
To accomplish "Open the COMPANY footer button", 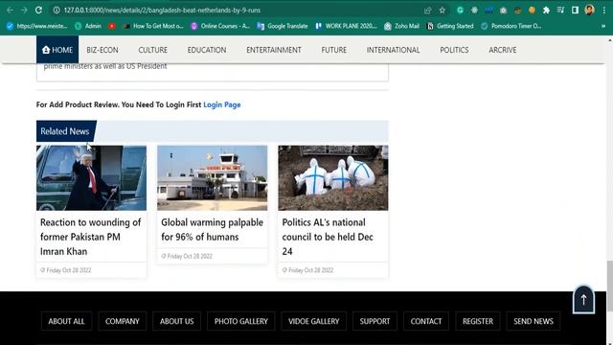I will coord(123,321).
